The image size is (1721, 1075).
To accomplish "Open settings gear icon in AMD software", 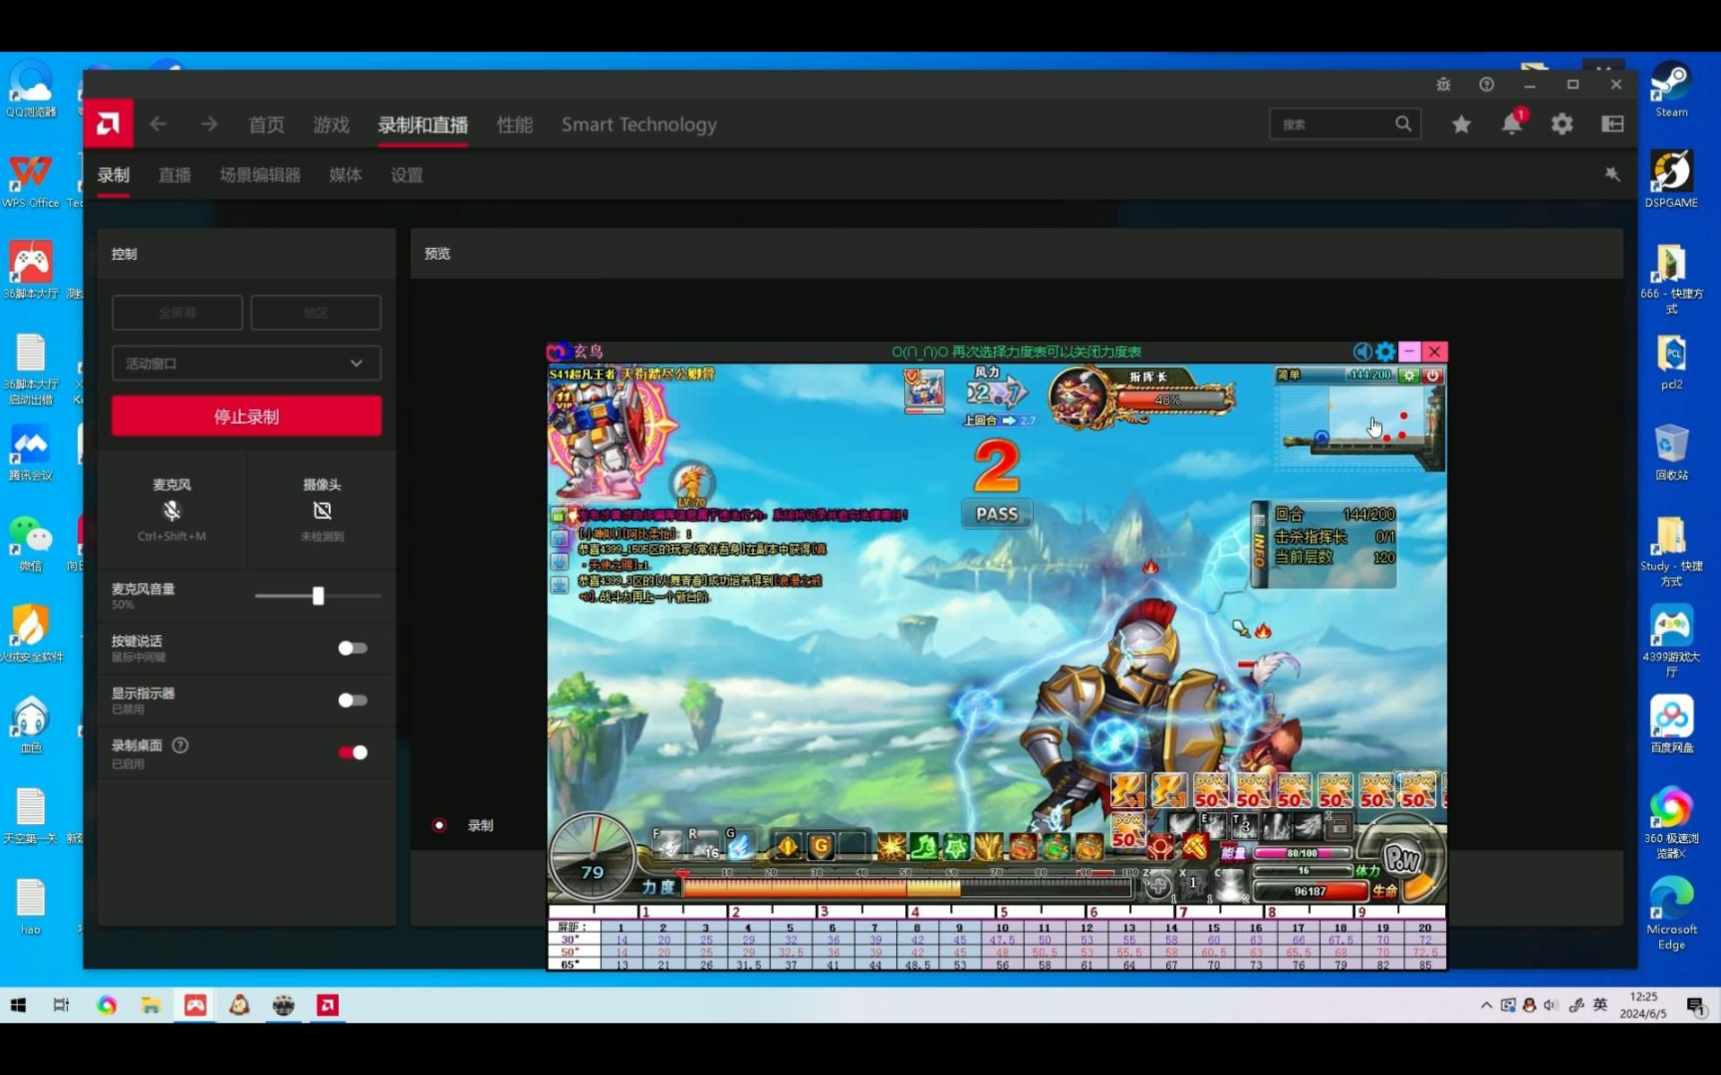I will (1562, 124).
